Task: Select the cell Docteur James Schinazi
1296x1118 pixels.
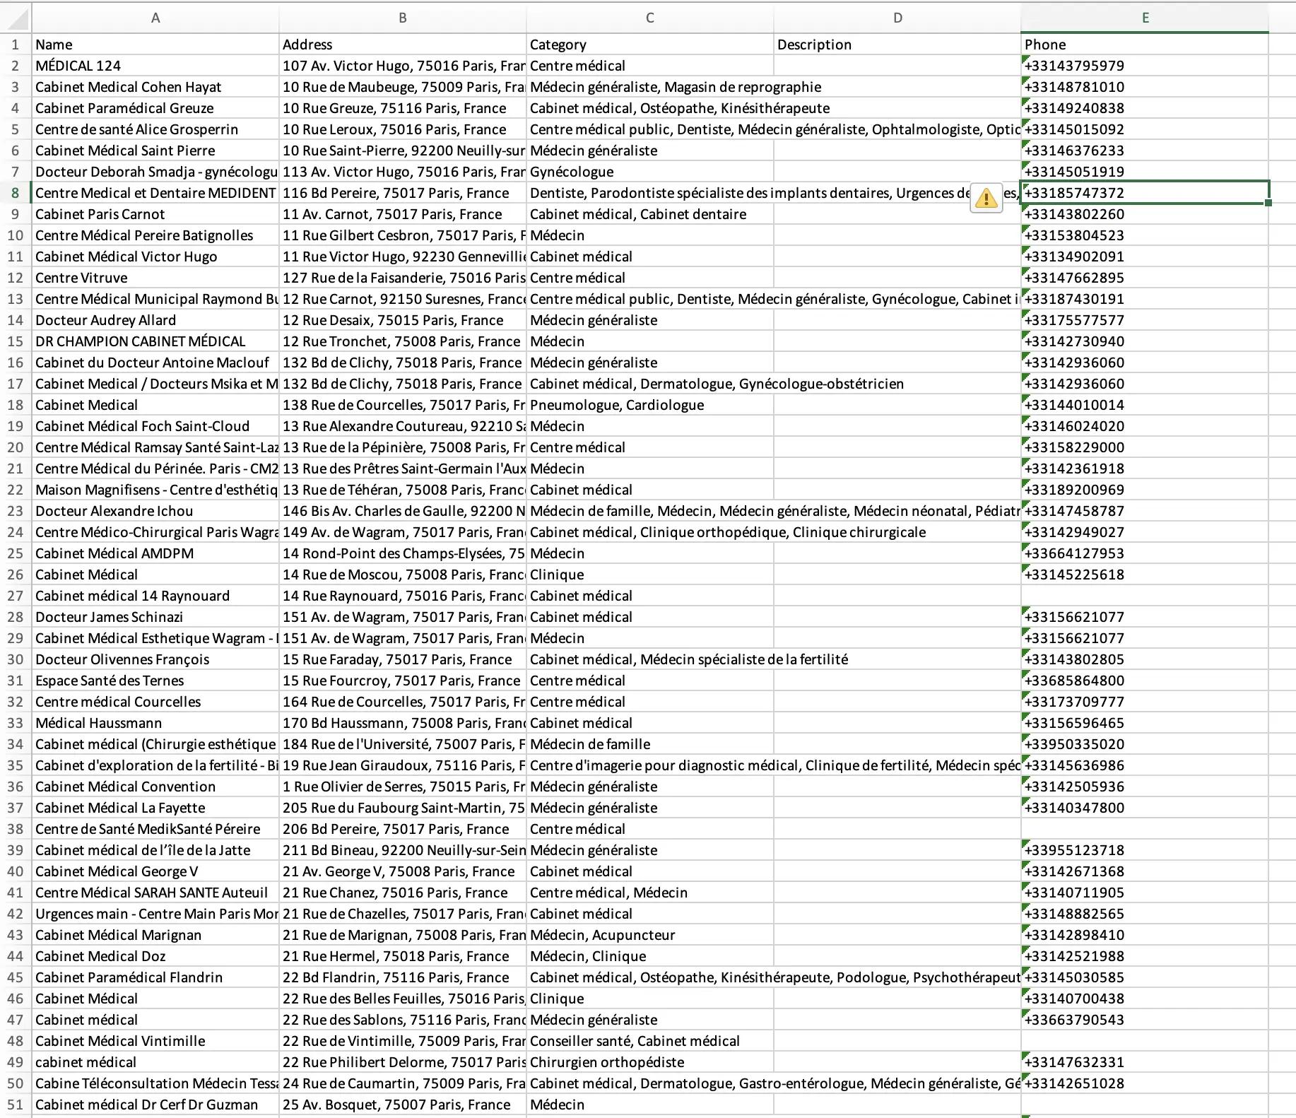Action: (155, 617)
